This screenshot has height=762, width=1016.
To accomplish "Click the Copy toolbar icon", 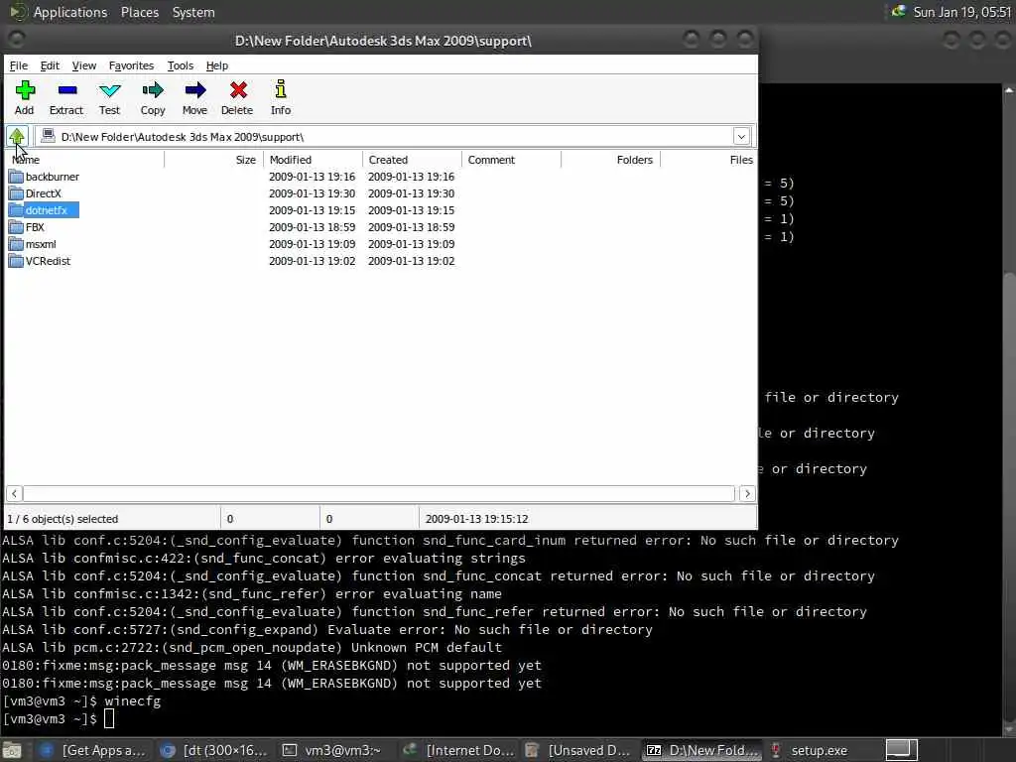I will (x=153, y=90).
